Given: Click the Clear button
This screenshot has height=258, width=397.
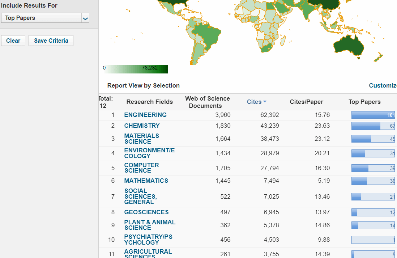Looking at the screenshot, I should (x=13, y=41).
